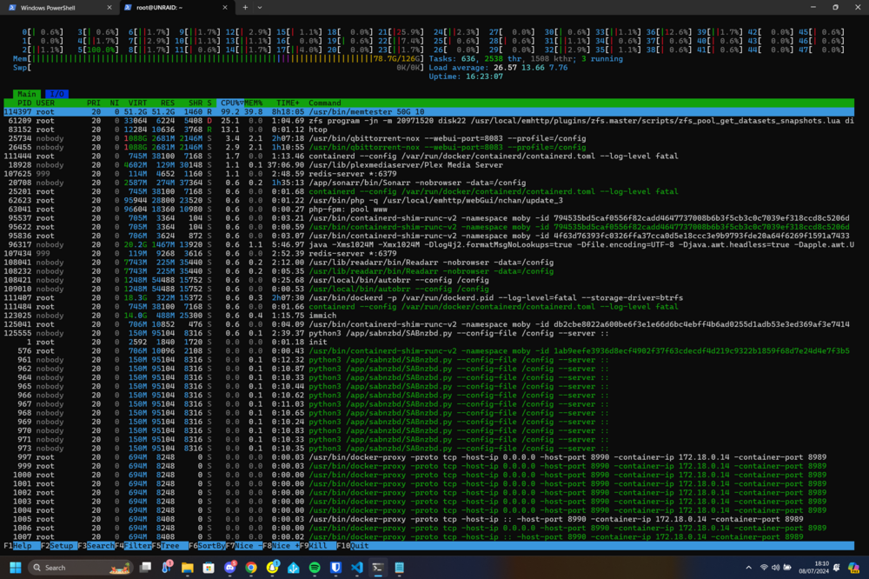Click the Windows Terminal taskbar icon
This screenshot has height=579, width=869.
(378, 568)
